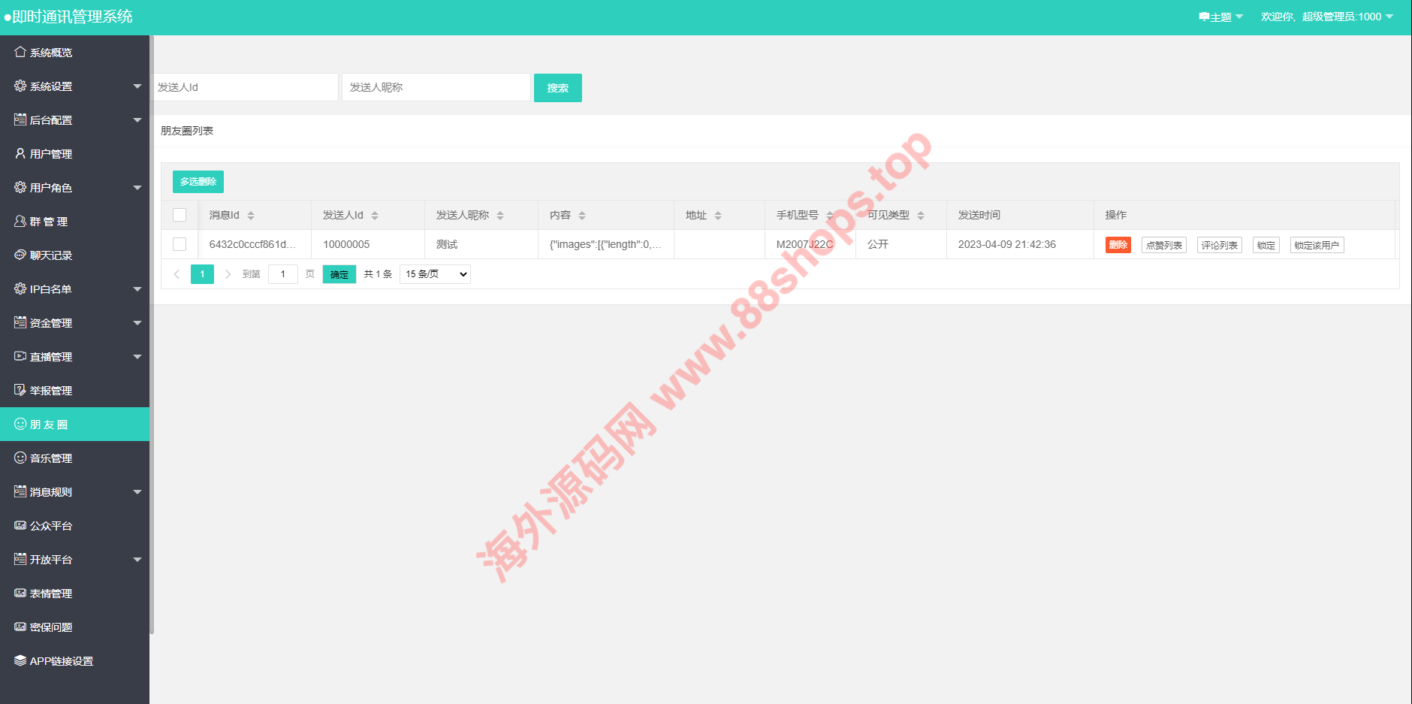Click the smiley icon beside 音乐管理
This screenshot has width=1412, height=704.
click(x=20, y=458)
